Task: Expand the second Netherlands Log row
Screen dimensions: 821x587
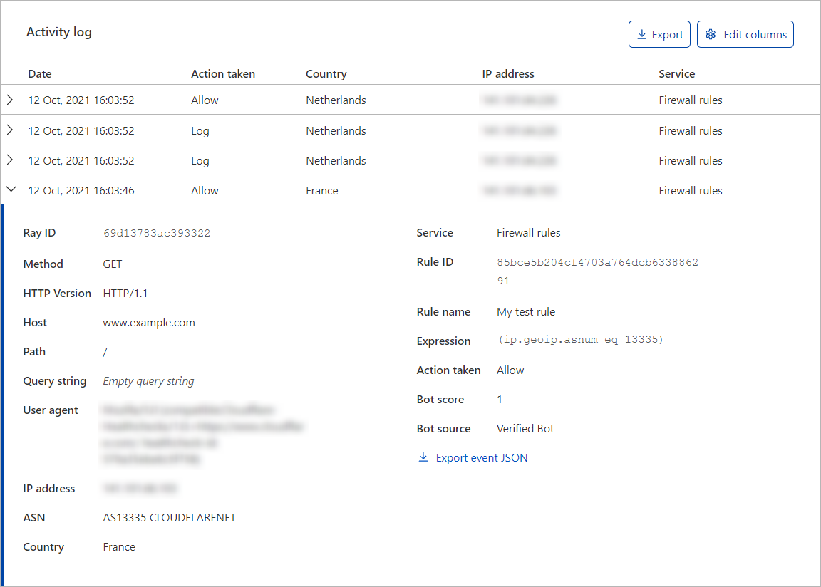Action: [x=10, y=130]
